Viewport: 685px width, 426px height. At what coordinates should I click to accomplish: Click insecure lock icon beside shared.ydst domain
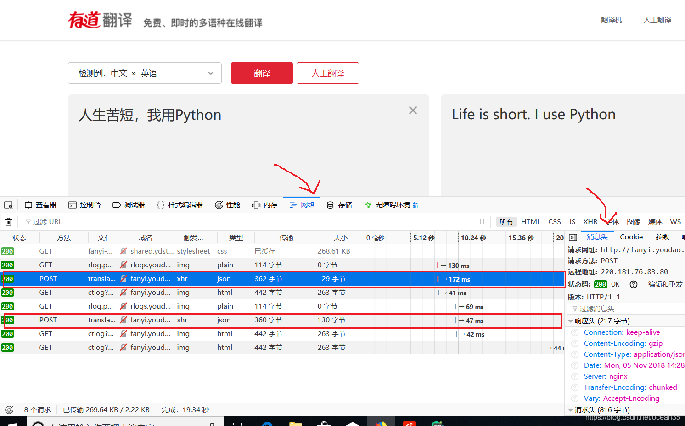124,251
